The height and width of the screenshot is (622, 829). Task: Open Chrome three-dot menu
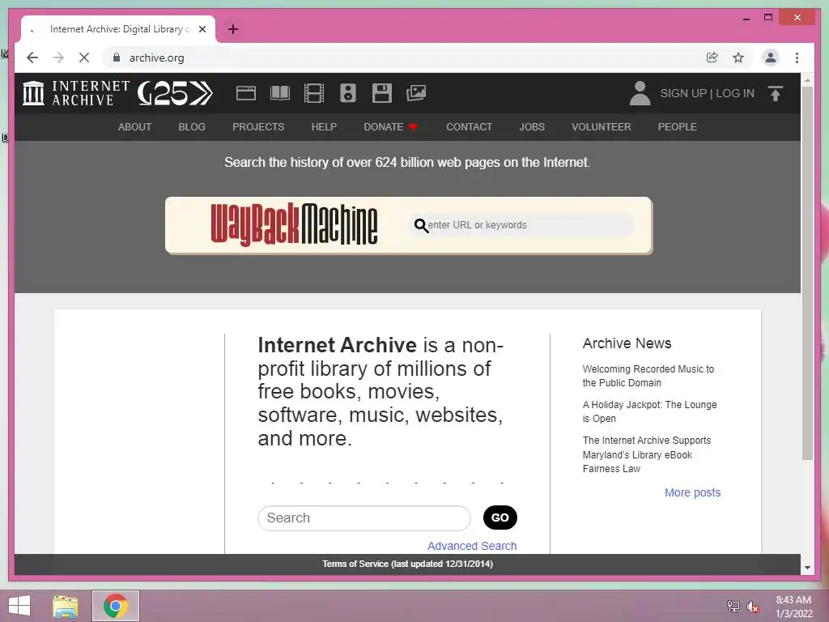(x=797, y=58)
